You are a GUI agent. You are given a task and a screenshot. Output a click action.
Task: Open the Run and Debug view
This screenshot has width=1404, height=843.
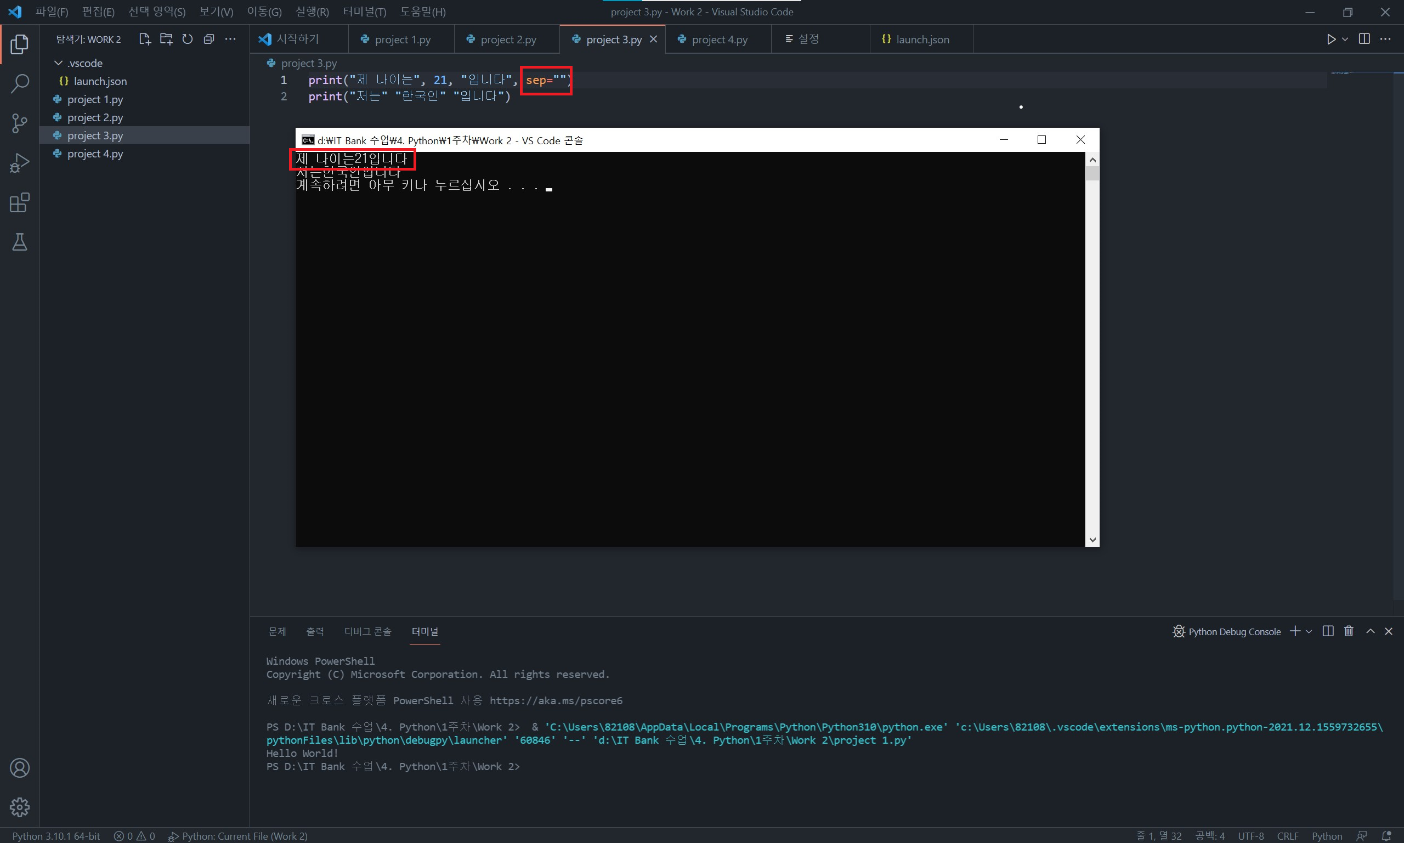point(19,163)
